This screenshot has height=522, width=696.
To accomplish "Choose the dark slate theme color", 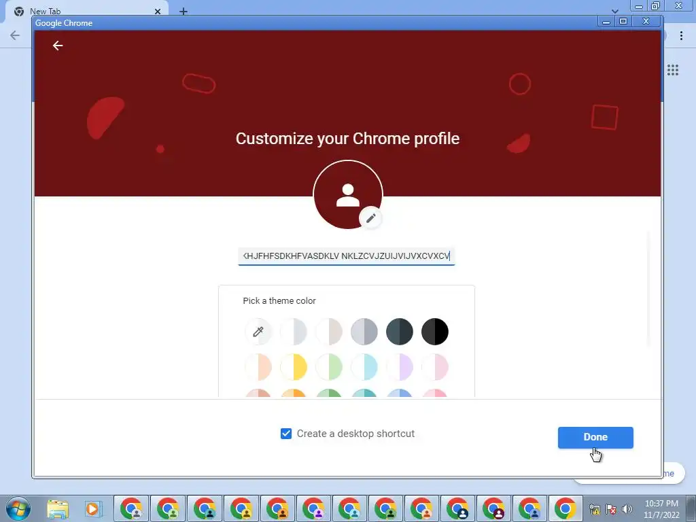I will pos(400,332).
